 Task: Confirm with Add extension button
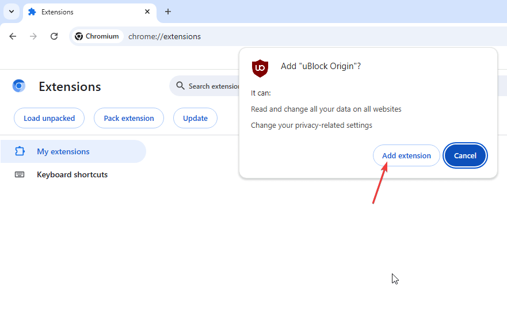point(406,155)
